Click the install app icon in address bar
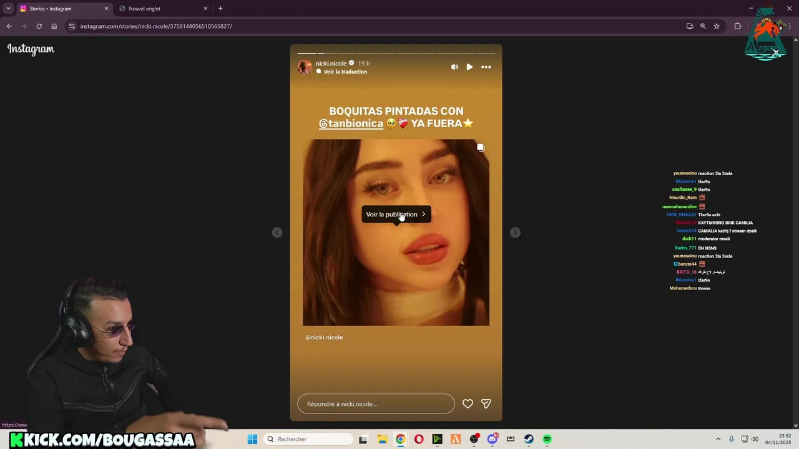 pos(690,26)
